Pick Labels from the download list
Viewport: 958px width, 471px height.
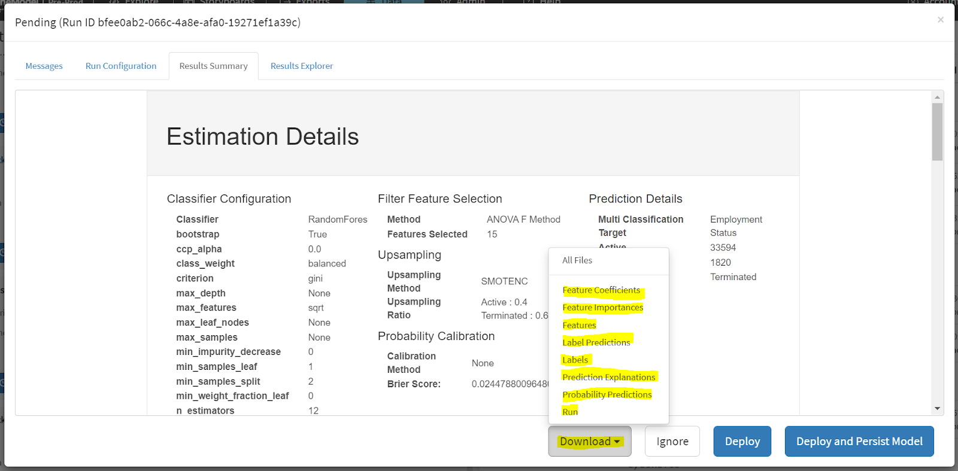575,360
